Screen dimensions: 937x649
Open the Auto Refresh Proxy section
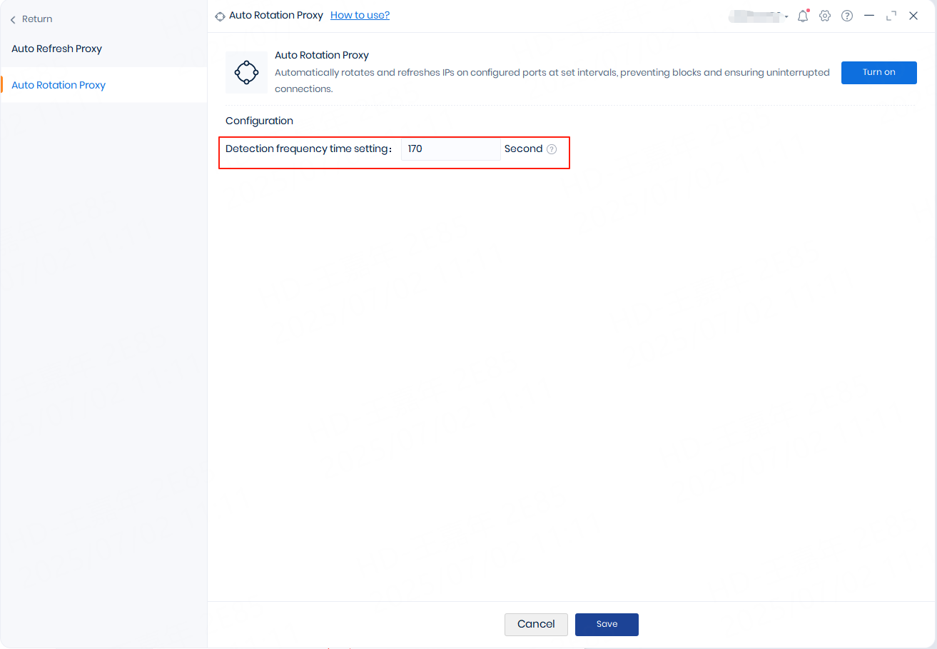pos(57,49)
